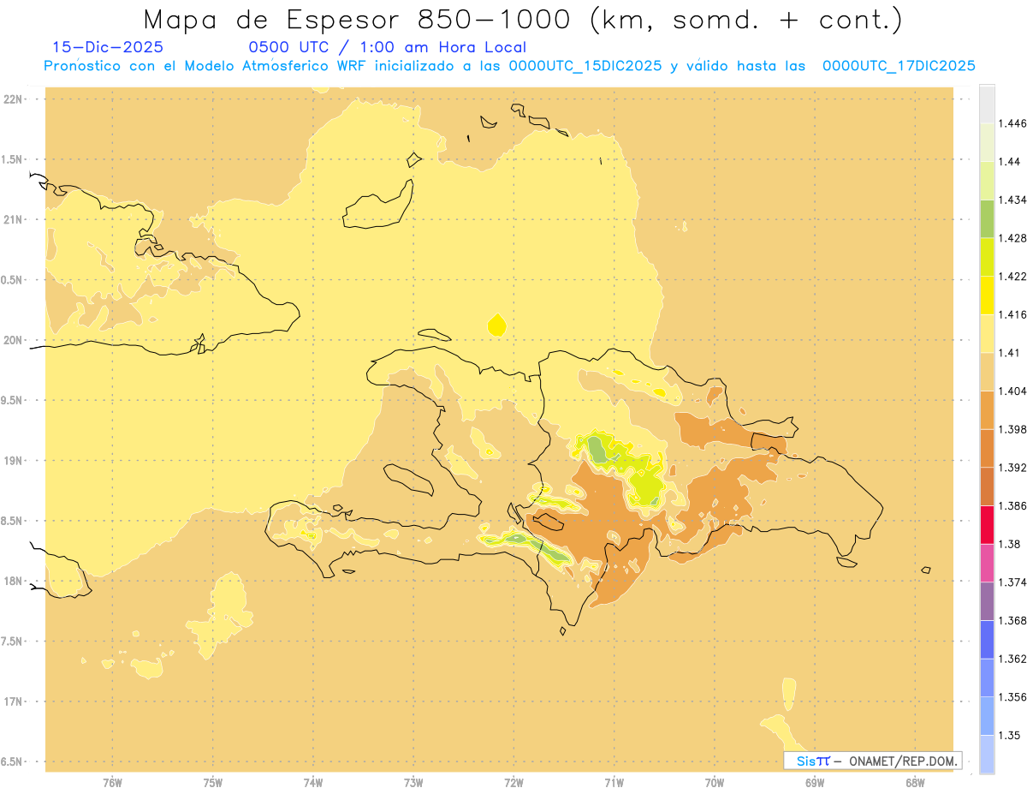
Task: Select the purple legend swatch above 1.368
Action: coord(987,601)
